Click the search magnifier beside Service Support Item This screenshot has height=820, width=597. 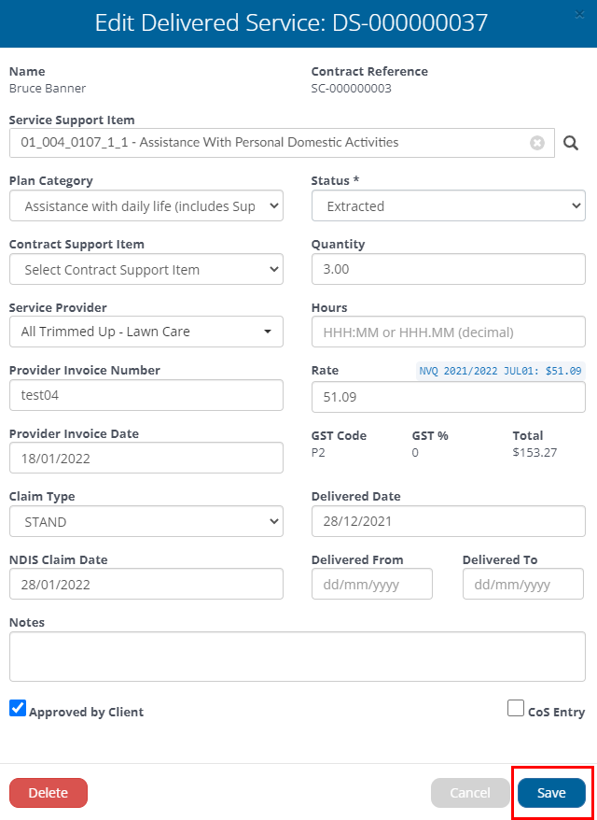click(571, 143)
